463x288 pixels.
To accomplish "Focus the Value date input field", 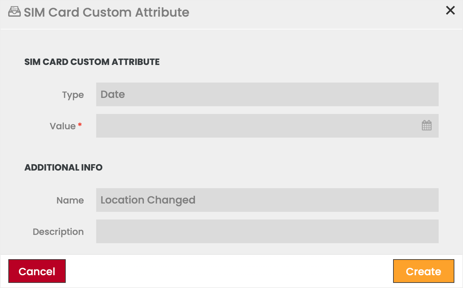I will pyautogui.click(x=257, y=126).
